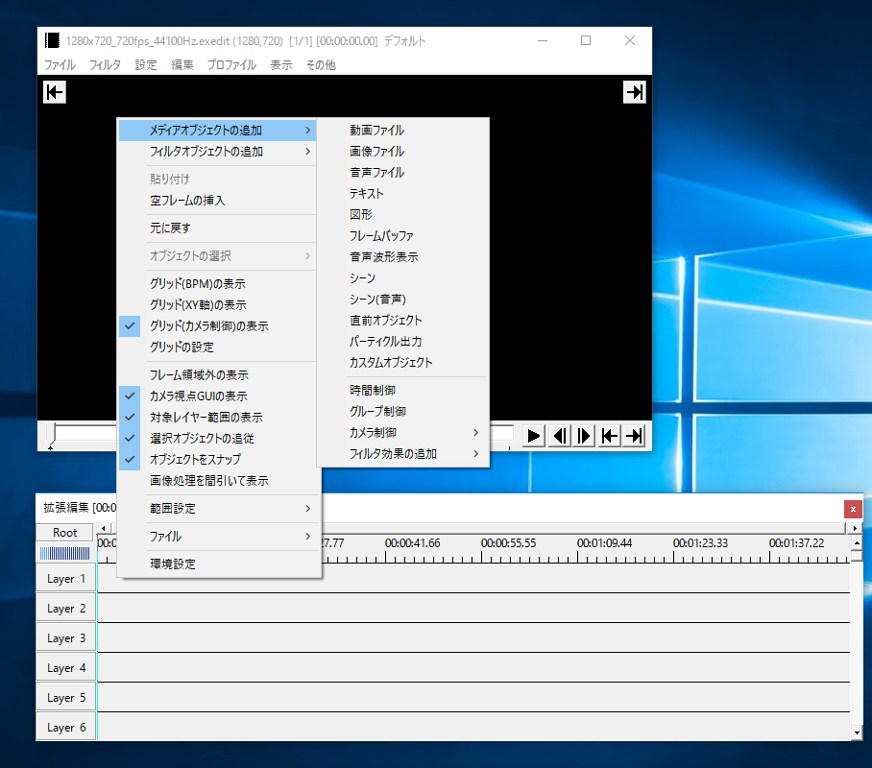The height and width of the screenshot is (768, 872).
Task: Toggle グリッド(カメラ制御)の表示 checkmark
Action: [217, 325]
